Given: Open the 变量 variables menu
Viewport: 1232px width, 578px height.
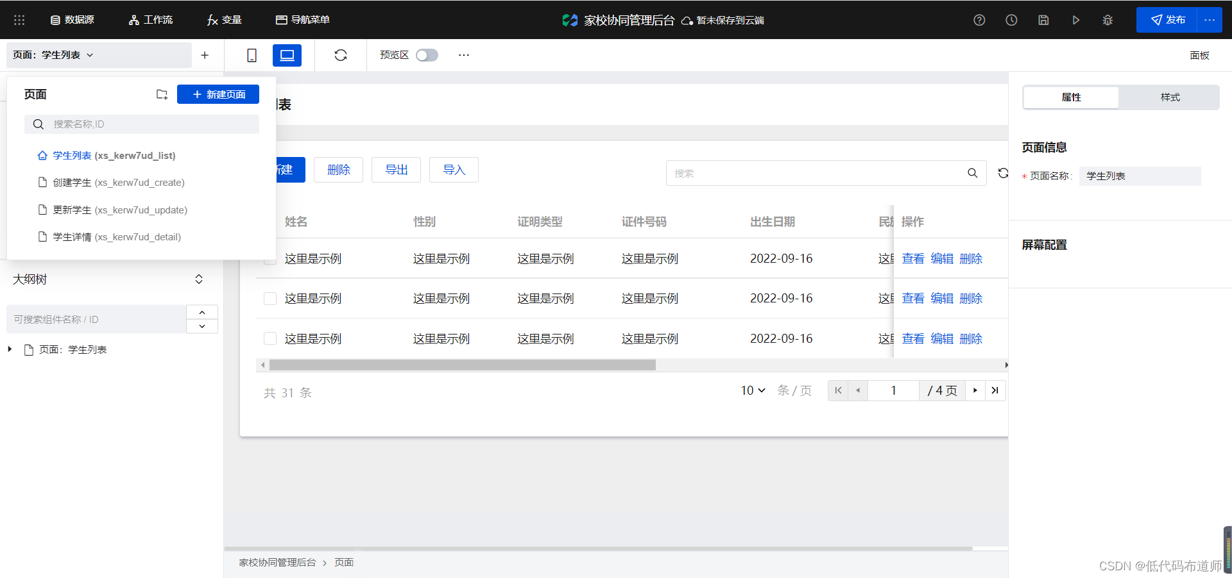Looking at the screenshot, I should pyautogui.click(x=224, y=20).
